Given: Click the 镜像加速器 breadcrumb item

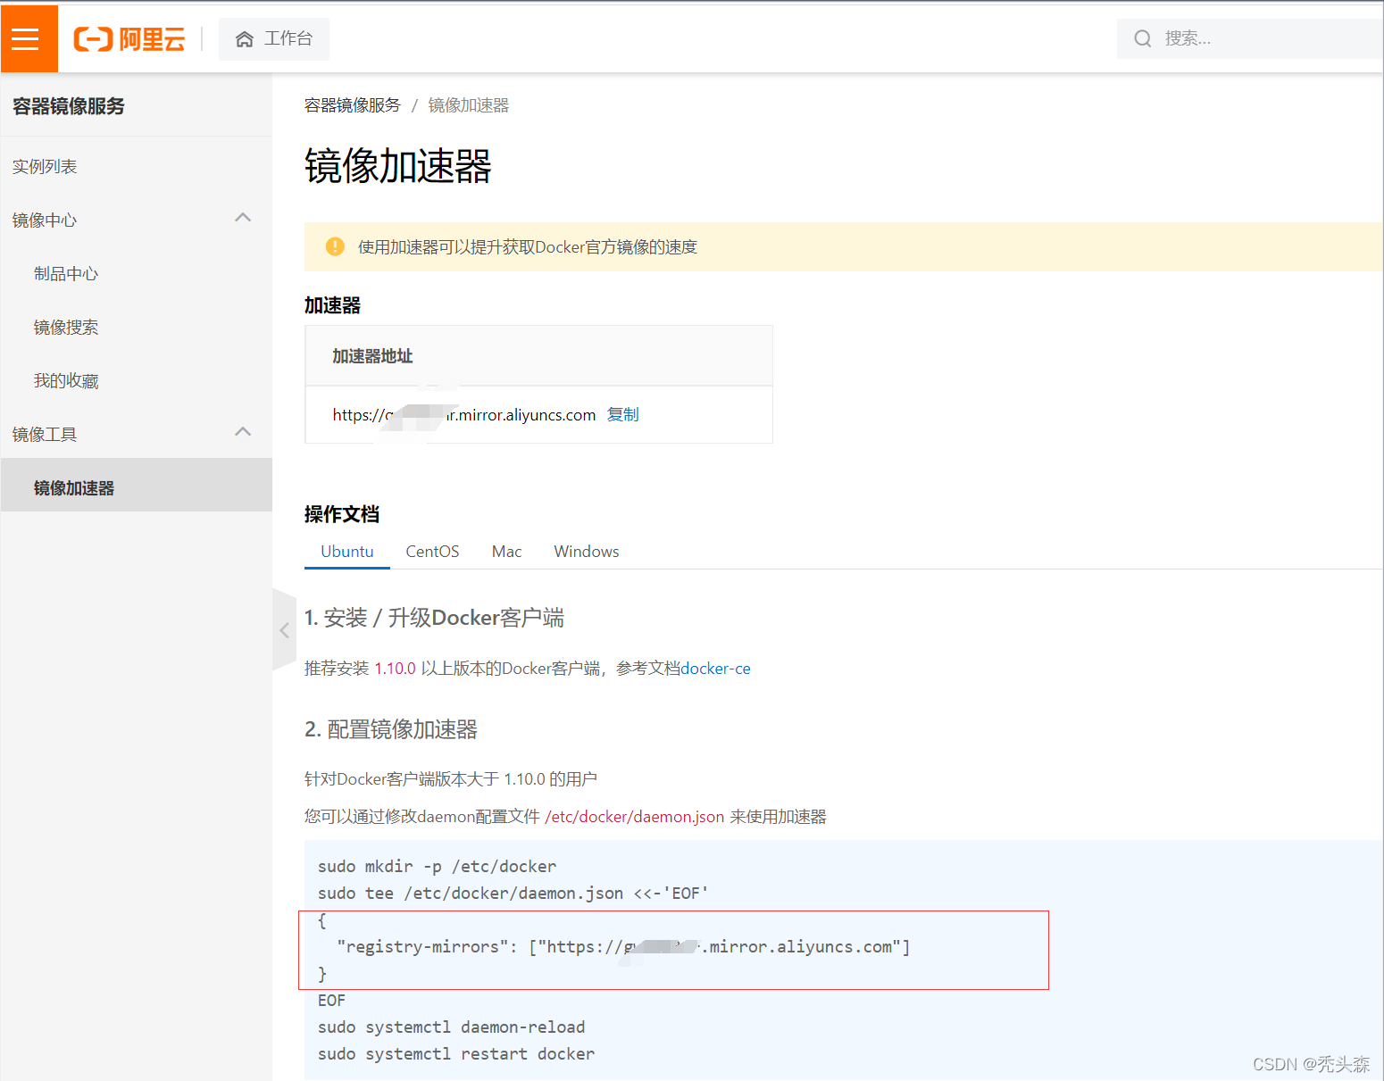Looking at the screenshot, I should click(x=469, y=105).
